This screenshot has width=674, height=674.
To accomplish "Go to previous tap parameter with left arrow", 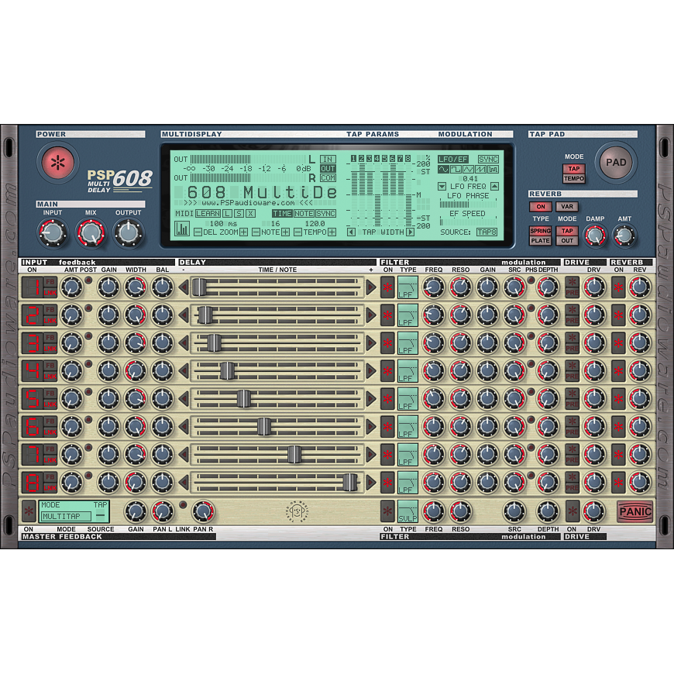I will tap(351, 232).
